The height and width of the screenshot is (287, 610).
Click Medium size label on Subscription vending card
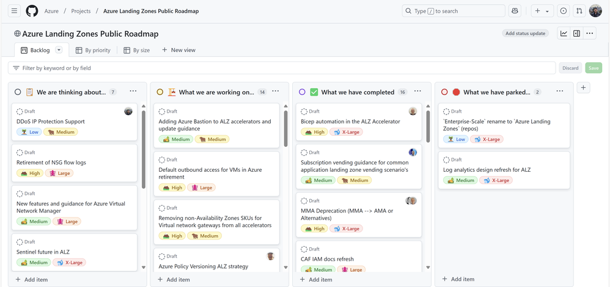[354, 180]
